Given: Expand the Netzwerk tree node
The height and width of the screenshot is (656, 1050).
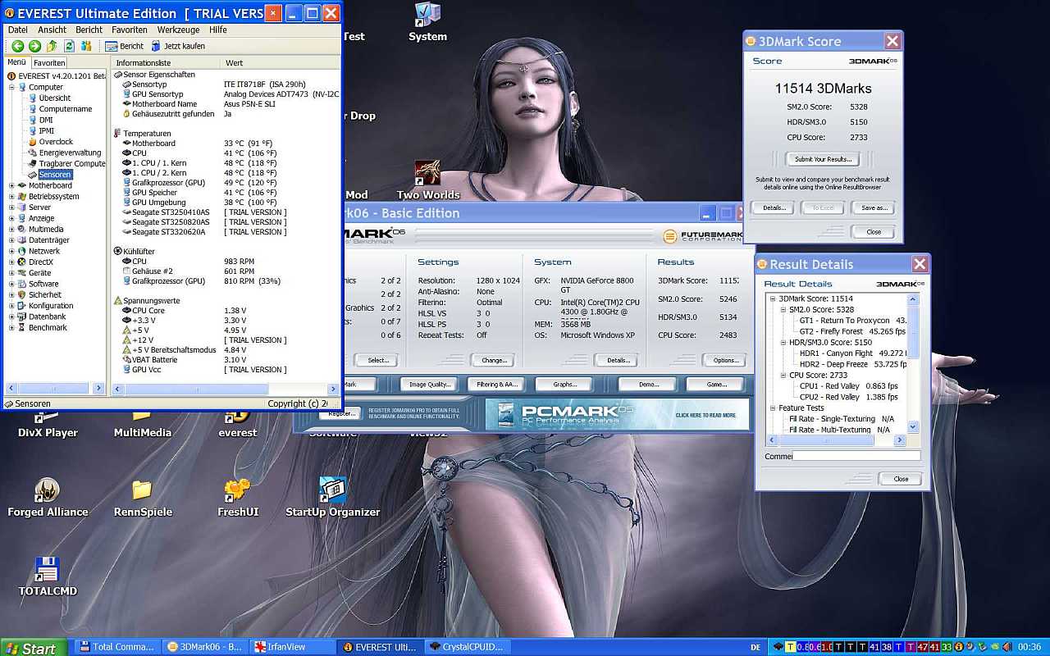Looking at the screenshot, I should click(x=11, y=251).
